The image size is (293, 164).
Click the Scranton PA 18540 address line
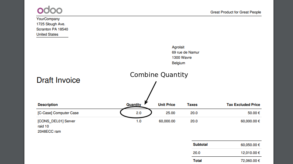52,29
